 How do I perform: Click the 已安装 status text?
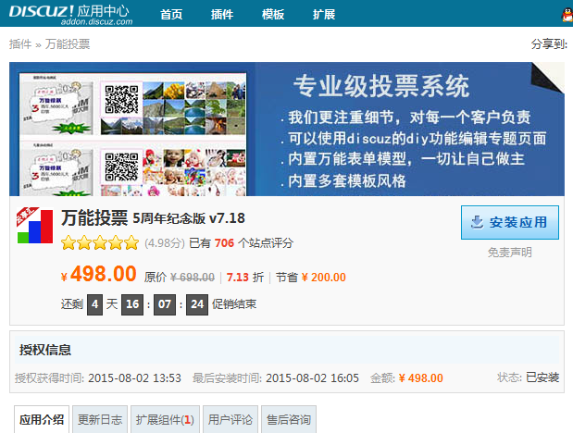coord(542,377)
